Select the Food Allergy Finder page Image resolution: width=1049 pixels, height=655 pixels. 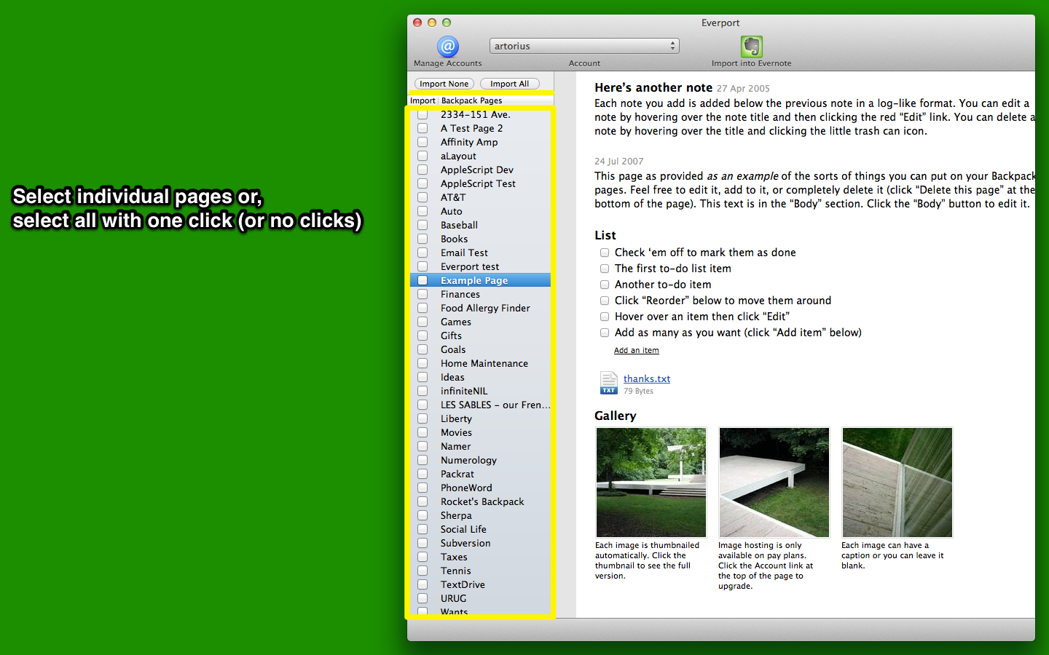click(x=481, y=308)
